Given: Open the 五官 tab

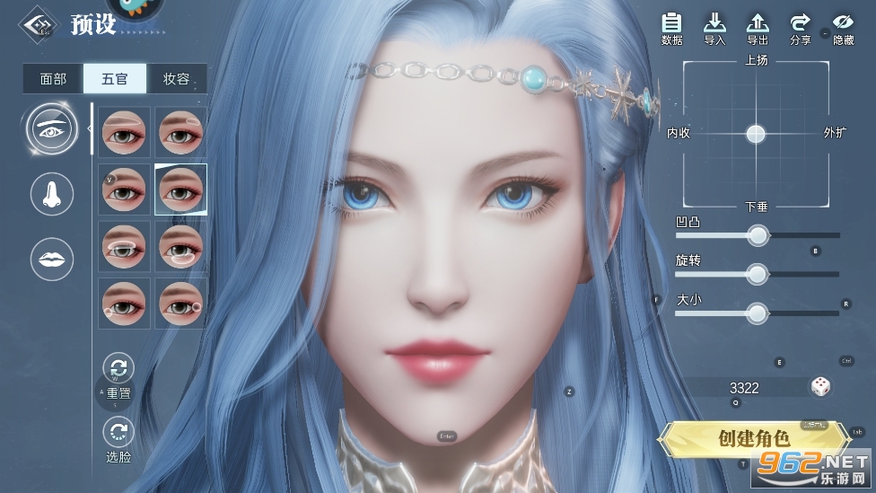Looking at the screenshot, I should pos(115,79).
